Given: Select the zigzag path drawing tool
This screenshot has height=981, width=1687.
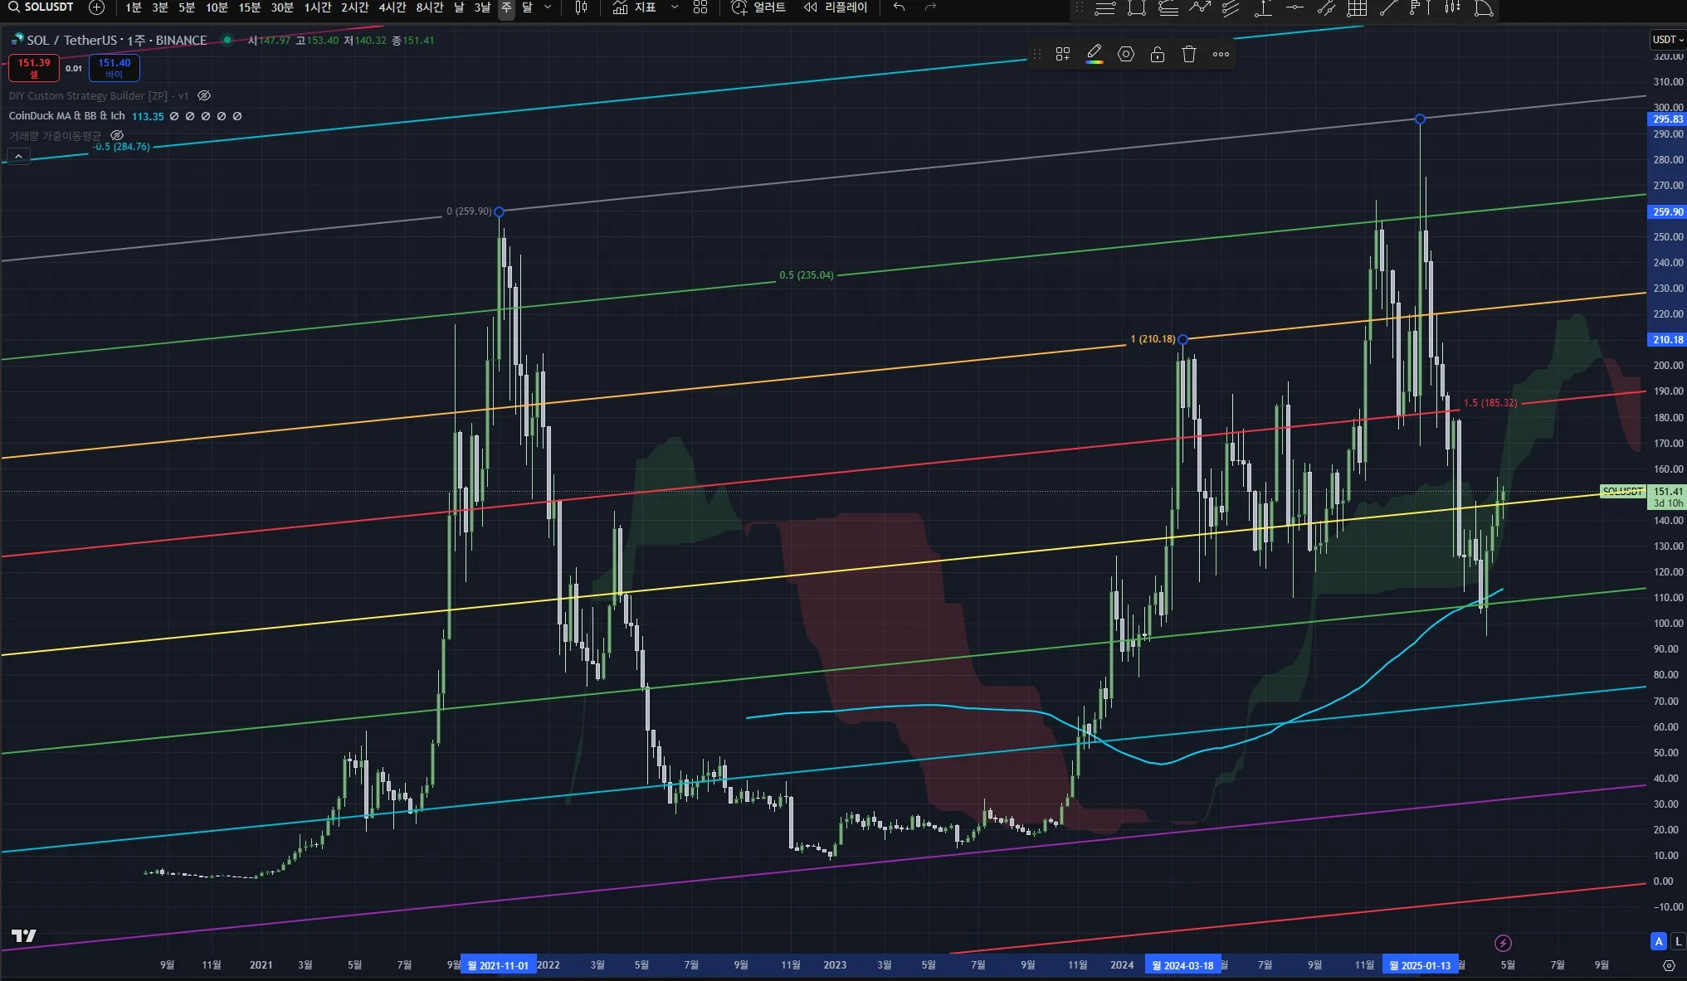Looking at the screenshot, I should [x=1200, y=8].
